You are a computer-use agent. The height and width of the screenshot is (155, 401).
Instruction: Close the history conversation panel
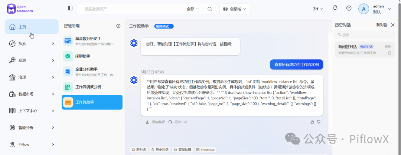pos(393,25)
